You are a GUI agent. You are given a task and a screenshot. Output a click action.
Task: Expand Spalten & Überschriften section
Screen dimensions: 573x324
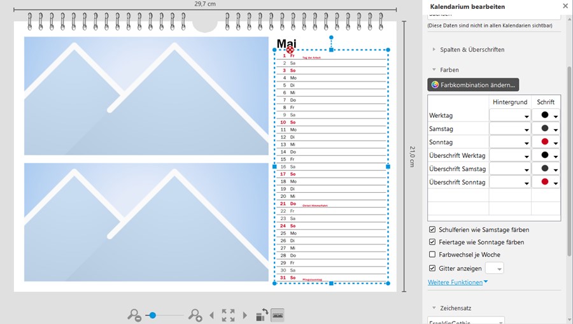434,49
